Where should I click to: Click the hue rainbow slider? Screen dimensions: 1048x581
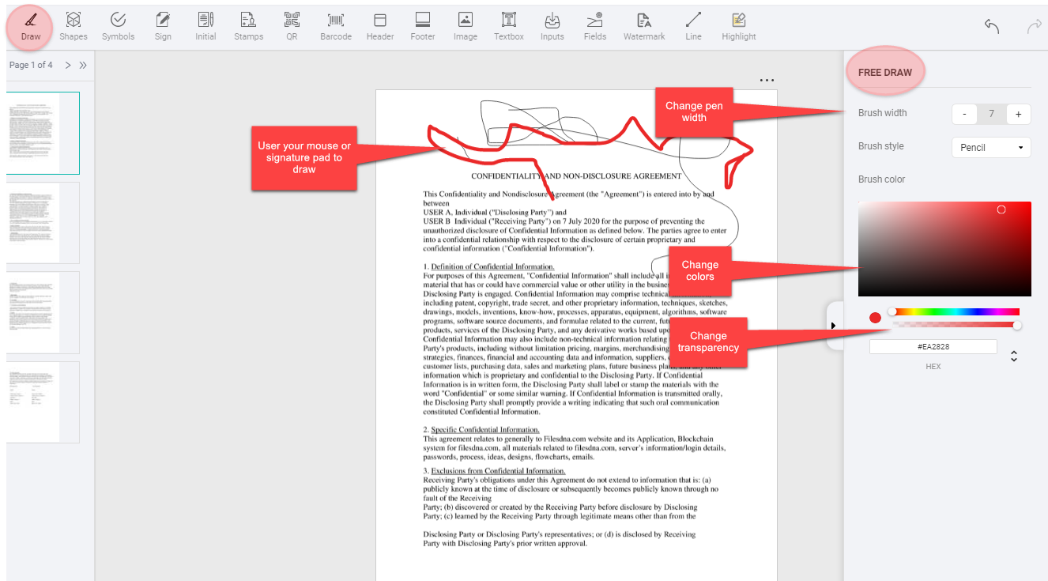coord(956,311)
